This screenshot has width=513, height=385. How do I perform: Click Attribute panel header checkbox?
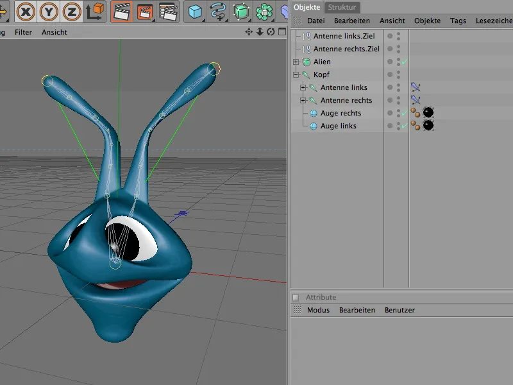click(296, 297)
